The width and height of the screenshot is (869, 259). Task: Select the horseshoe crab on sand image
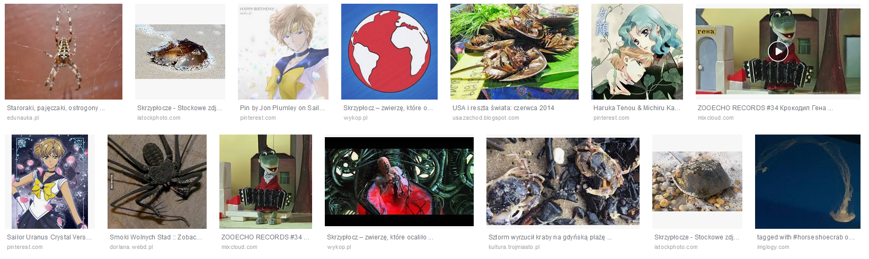(x=180, y=51)
